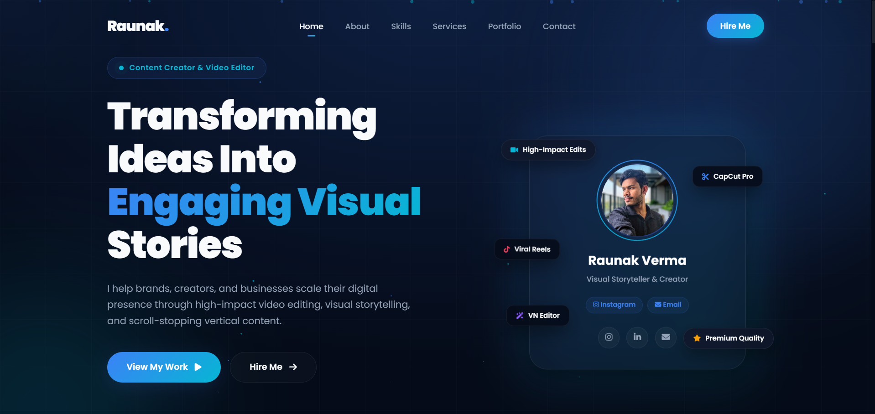Select the Portfolio nav link
The width and height of the screenshot is (875, 414).
click(x=505, y=26)
